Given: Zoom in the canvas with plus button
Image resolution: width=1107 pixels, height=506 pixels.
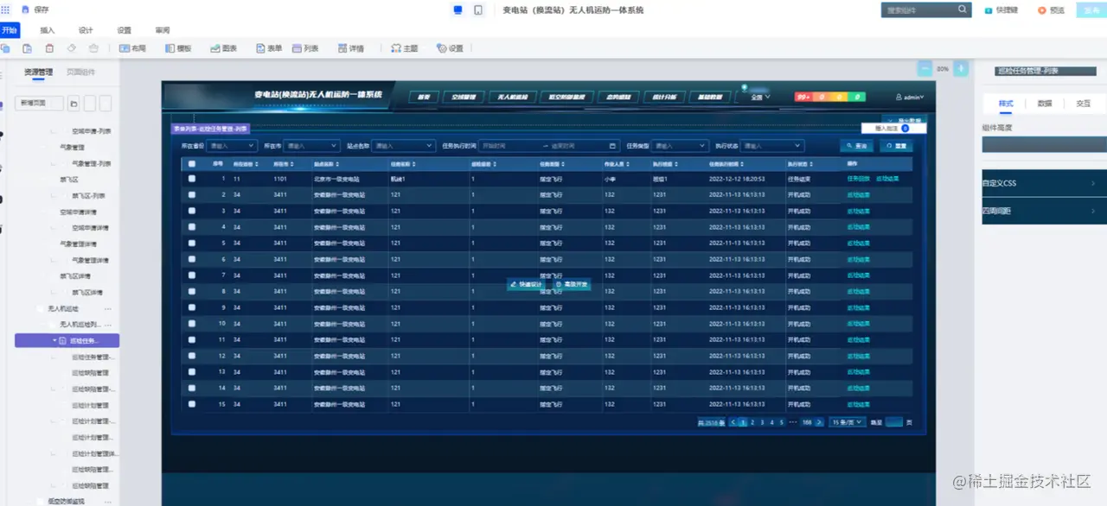Looking at the screenshot, I should click(x=961, y=68).
